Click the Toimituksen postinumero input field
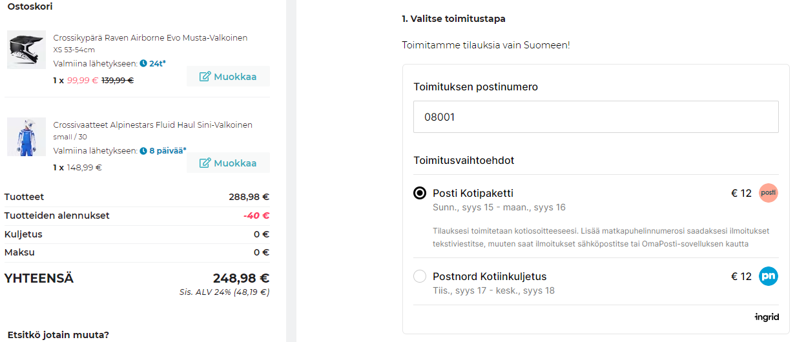Viewport: 795px width, 342px height. [x=595, y=117]
